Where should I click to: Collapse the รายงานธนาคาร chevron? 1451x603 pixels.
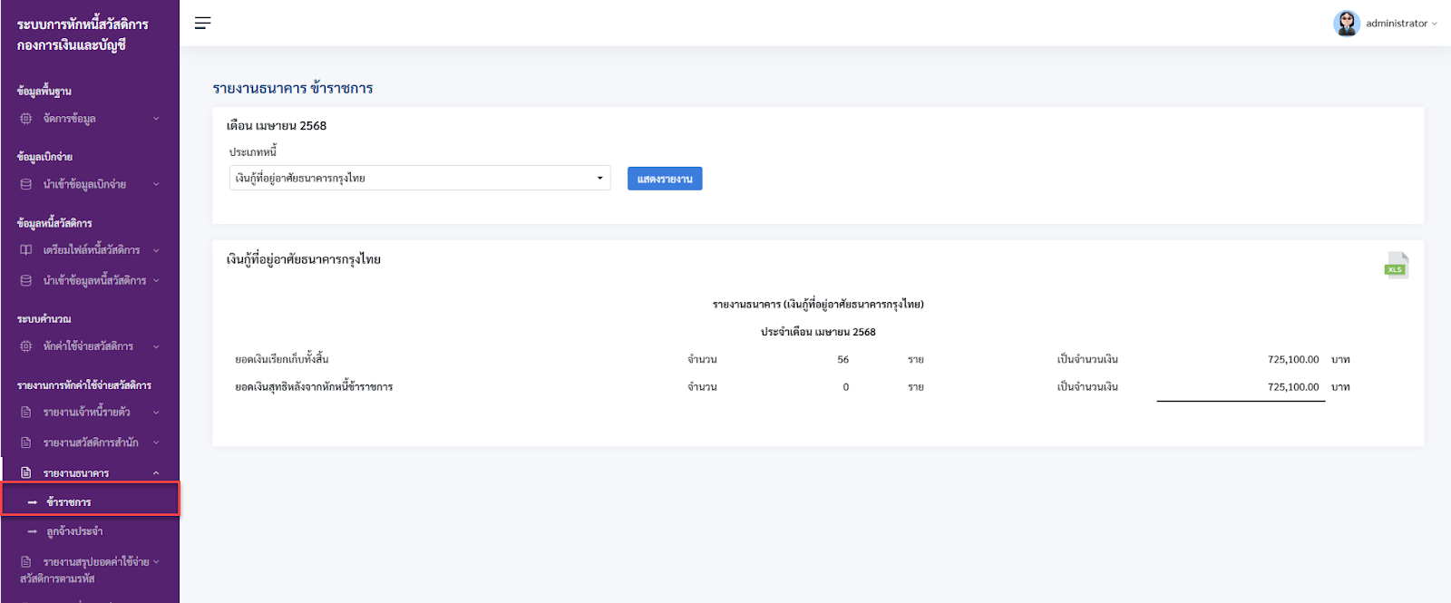pos(156,473)
